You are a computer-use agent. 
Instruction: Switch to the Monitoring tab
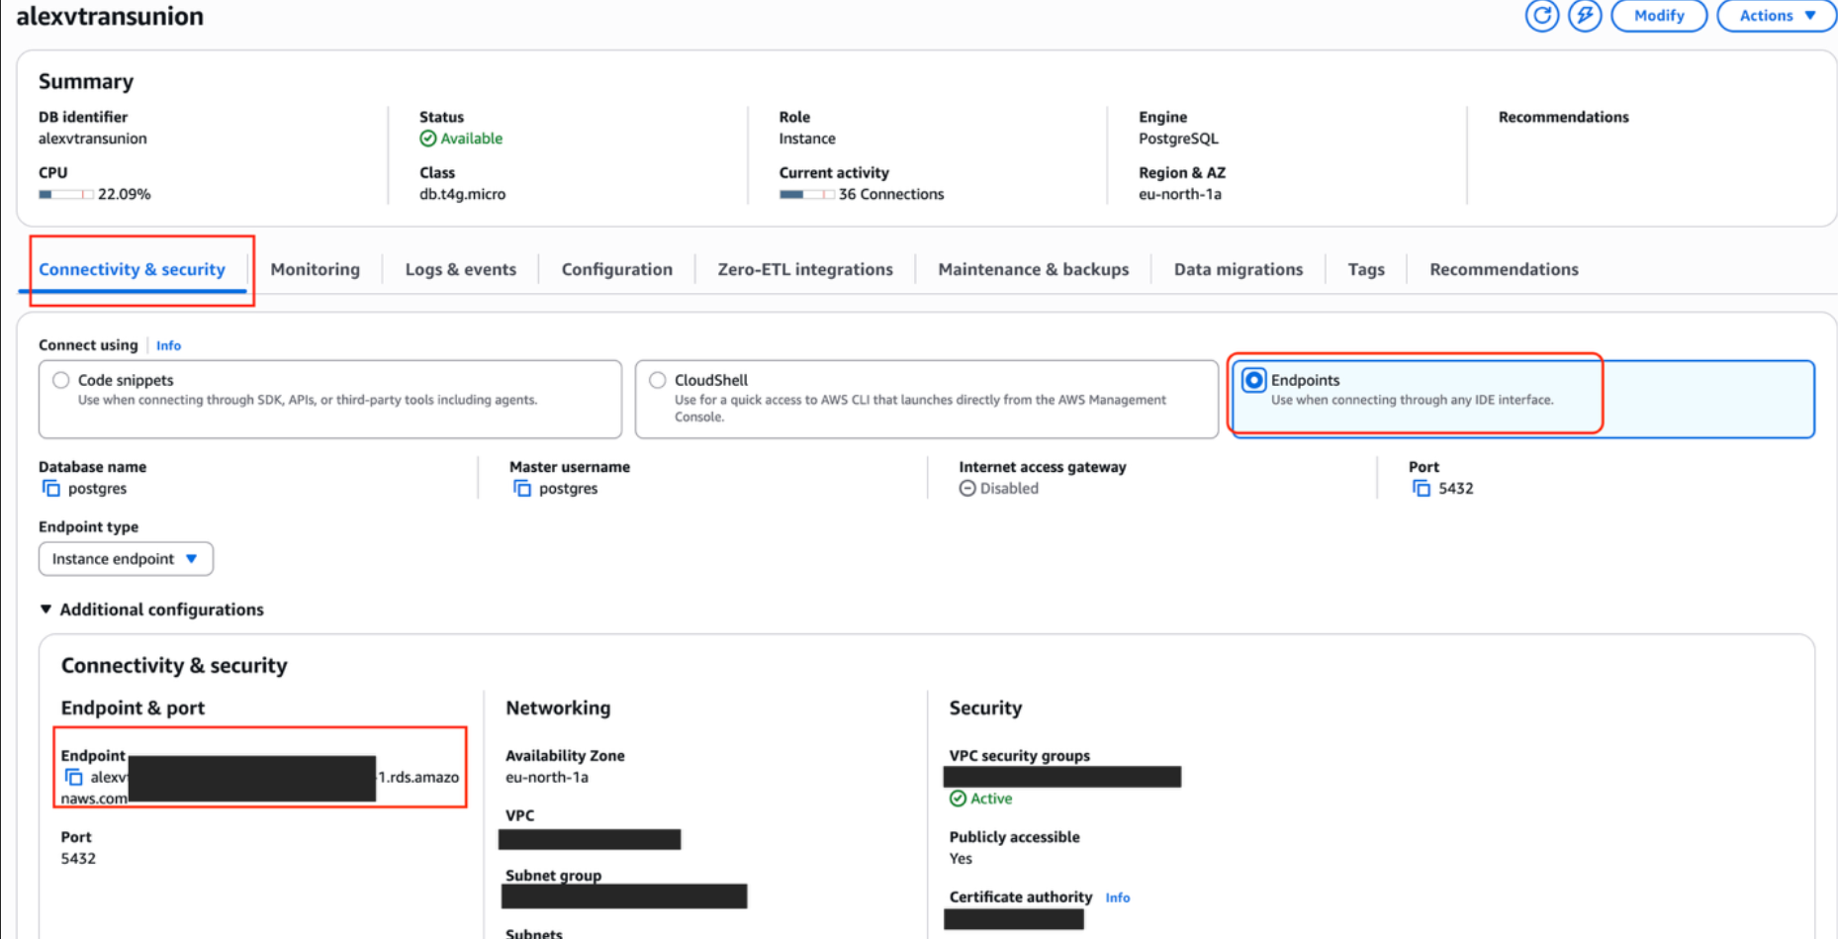coord(315,269)
